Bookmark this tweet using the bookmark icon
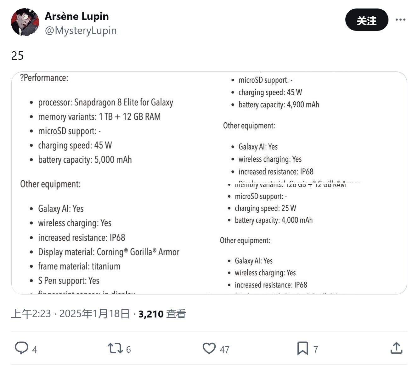 (302, 348)
